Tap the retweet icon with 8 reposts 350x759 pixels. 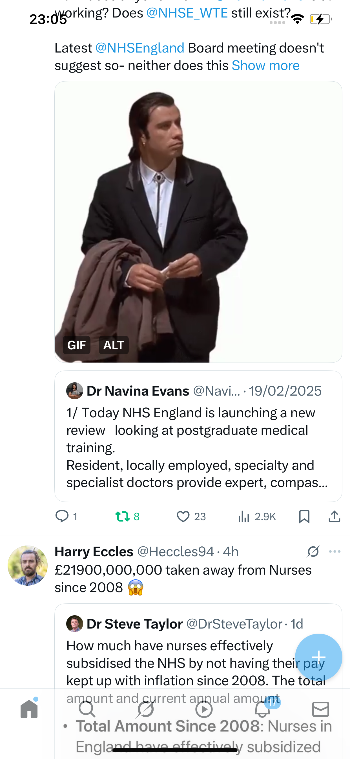[x=127, y=516]
